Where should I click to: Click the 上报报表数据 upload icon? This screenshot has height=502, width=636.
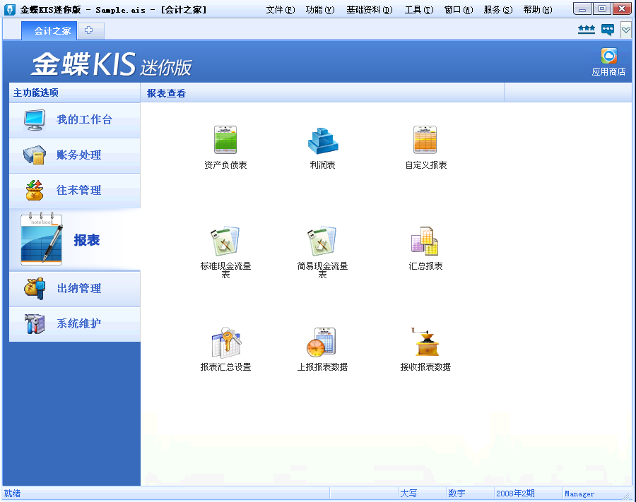tap(322, 343)
